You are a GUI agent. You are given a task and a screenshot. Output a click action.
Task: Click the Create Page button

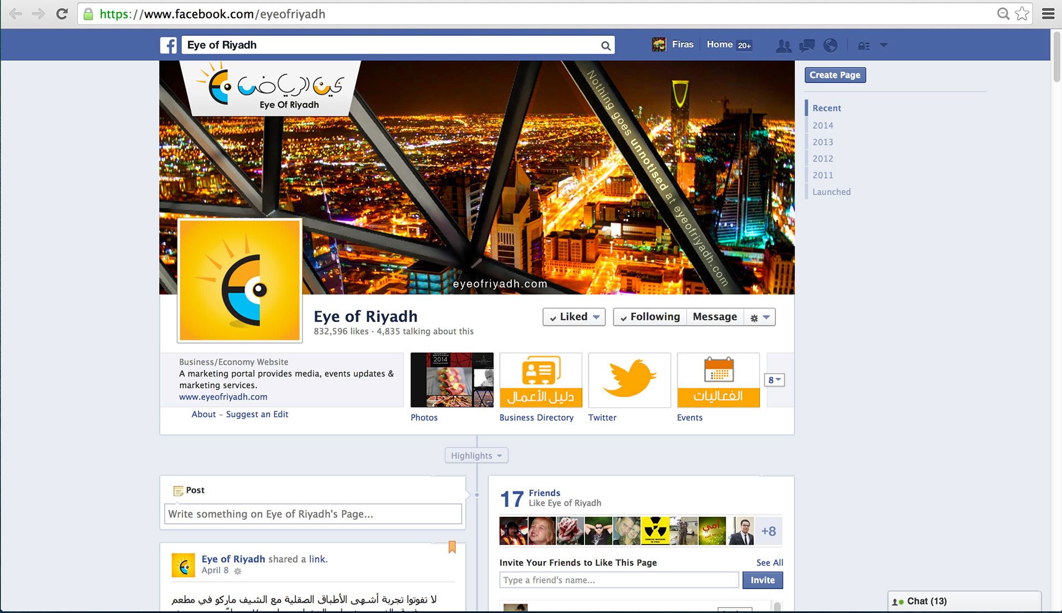point(835,75)
